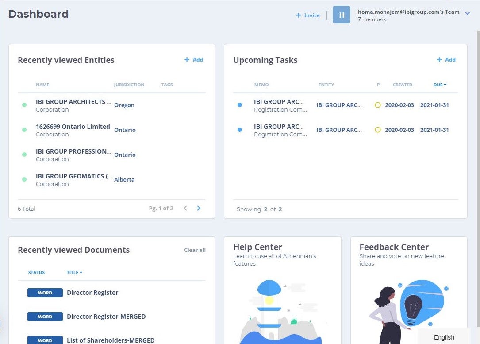Viewport: 480px width, 344px height.
Task: Click green status dot for 1626699 Ontario Limited
Action: [x=24, y=130]
